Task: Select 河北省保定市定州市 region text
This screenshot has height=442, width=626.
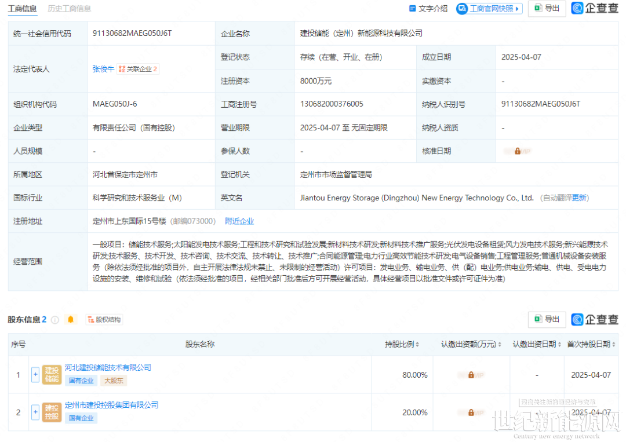Action: click(x=125, y=174)
